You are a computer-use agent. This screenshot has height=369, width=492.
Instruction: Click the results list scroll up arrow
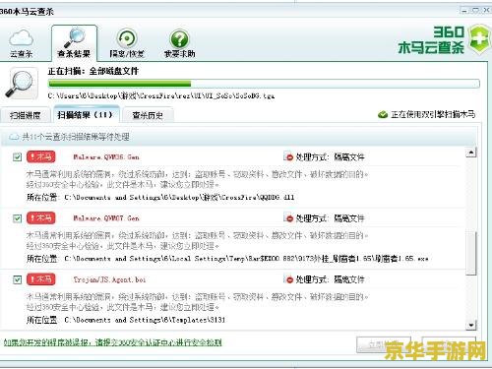(471, 153)
